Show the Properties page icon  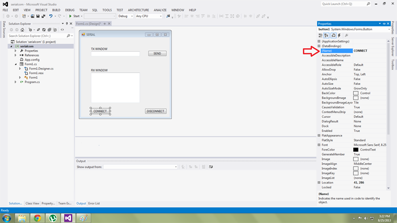tap(333, 36)
